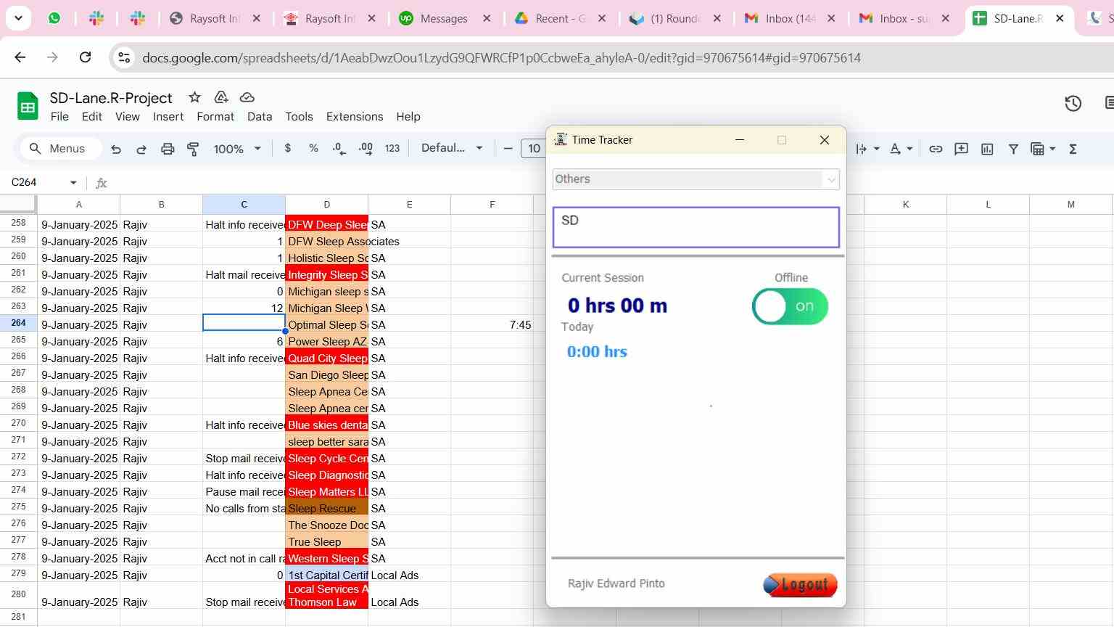
Task: Open the Insert menu
Action: point(168,117)
